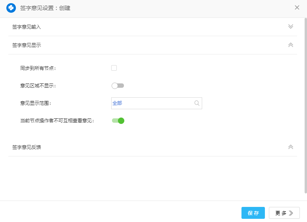This screenshot has height=222, width=307.
Task: Click the 全部 value in range field
Action: [117, 103]
